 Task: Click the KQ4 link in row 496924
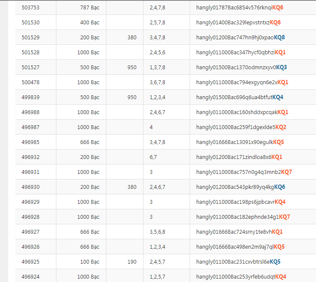click(281, 277)
